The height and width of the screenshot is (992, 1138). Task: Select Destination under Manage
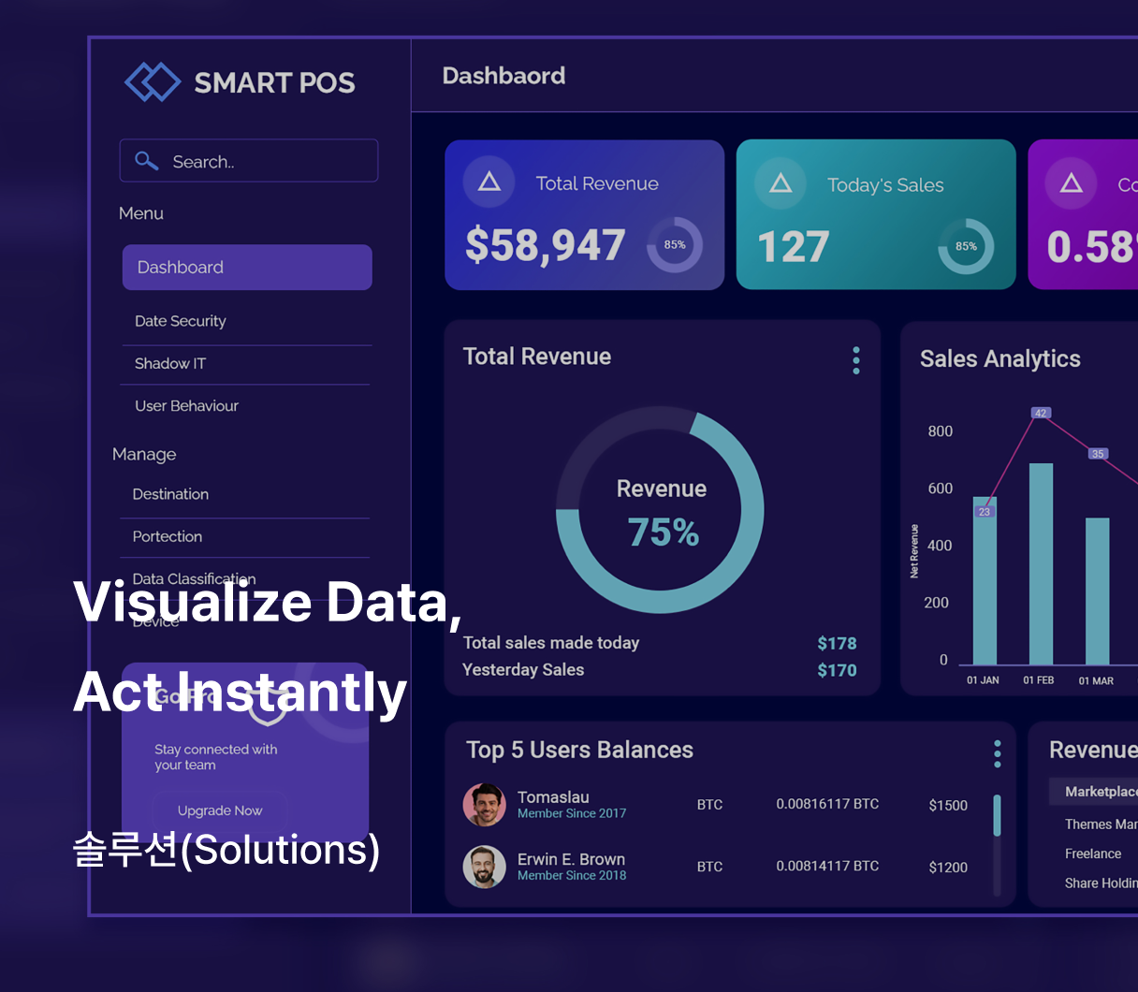[170, 494]
